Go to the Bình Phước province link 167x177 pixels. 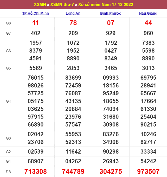(111, 13)
